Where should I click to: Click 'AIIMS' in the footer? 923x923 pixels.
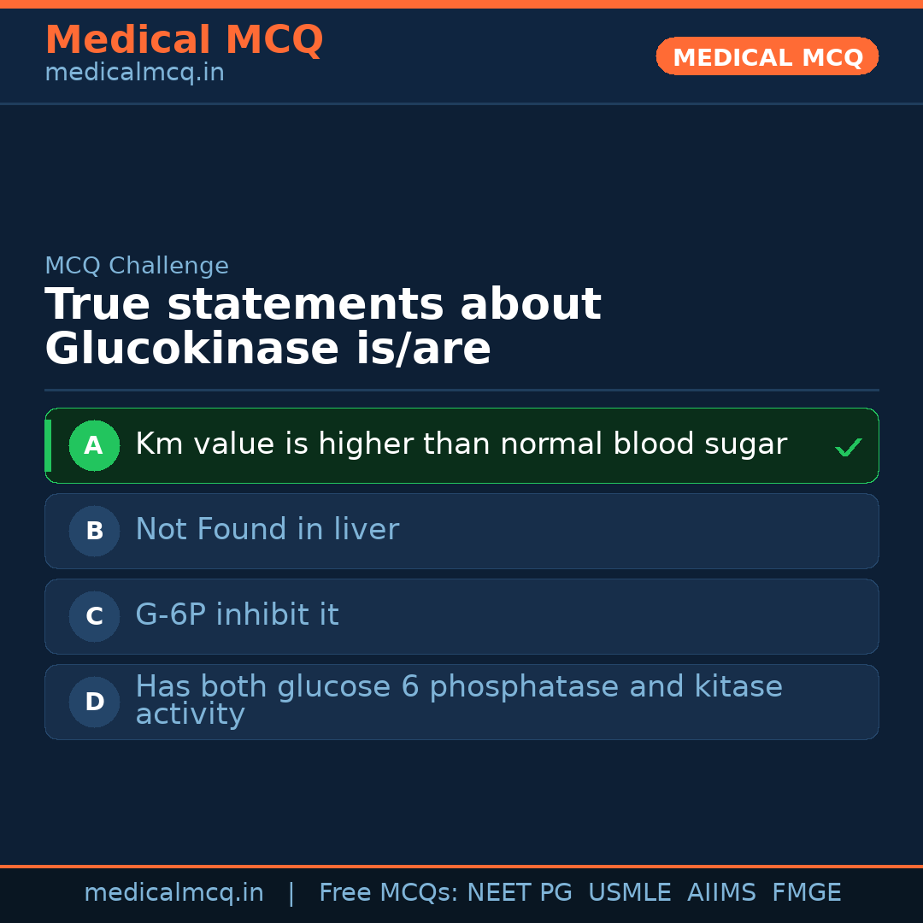tap(721, 893)
